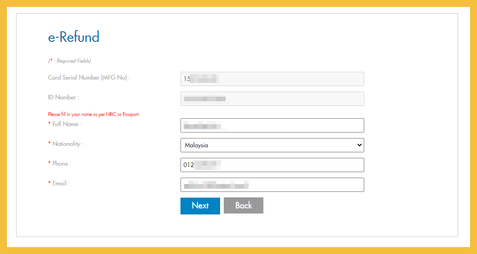Click the Nationality dropdown chevron arrow
The width and height of the screenshot is (477, 254).
tap(359, 145)
